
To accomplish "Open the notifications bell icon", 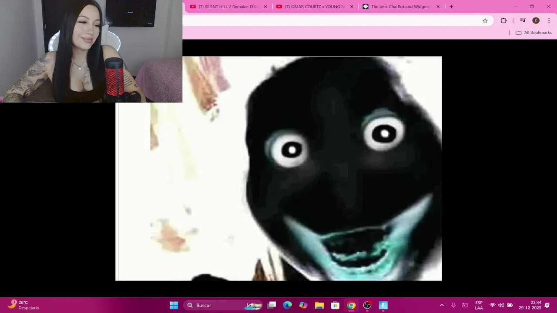I will (547, 305).
